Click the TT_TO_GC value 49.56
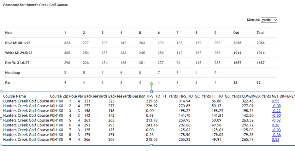 (x=216, y=125)
